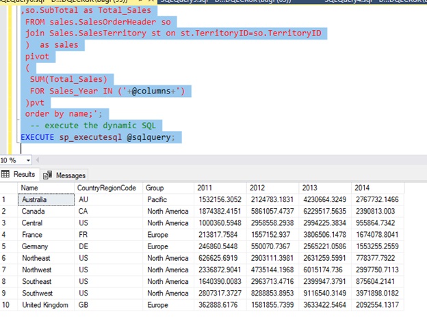Select the France name cell
This screenshot has width=427, height=329.
(x=46, y=235)
